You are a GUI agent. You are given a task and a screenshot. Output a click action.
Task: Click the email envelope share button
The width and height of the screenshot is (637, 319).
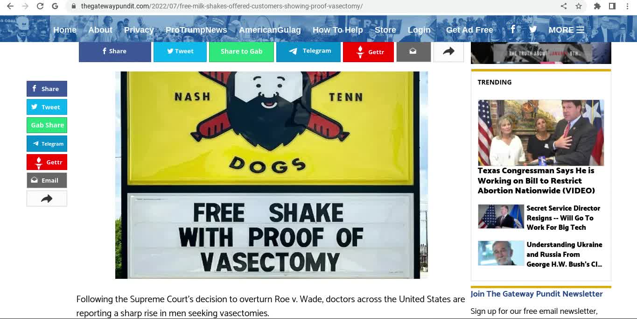pos(413,51)
